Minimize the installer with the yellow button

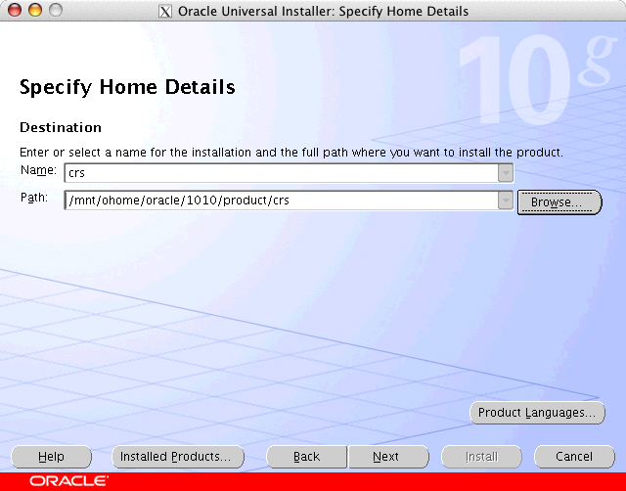34,11
